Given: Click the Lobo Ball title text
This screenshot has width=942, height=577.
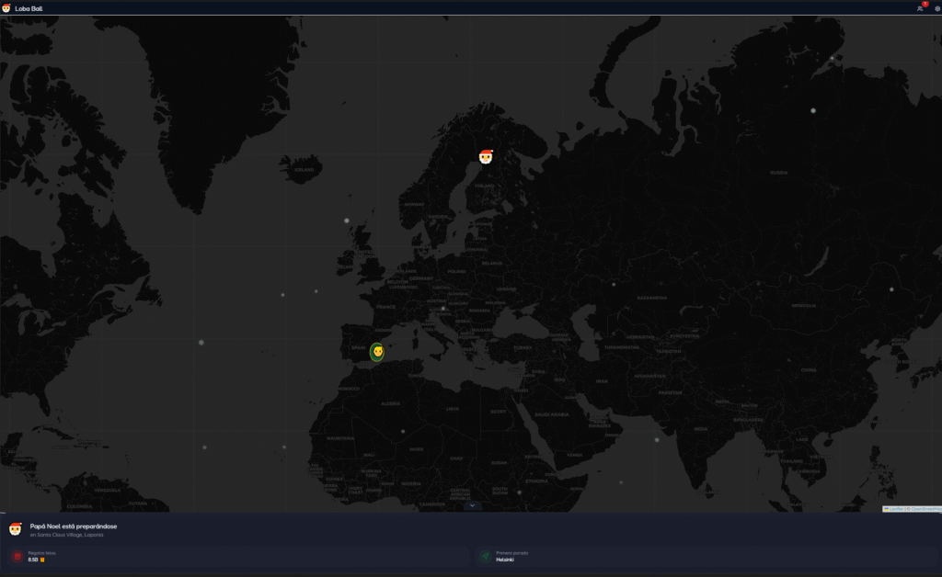Looking at the screenshot, I should (x=29, y=8).
